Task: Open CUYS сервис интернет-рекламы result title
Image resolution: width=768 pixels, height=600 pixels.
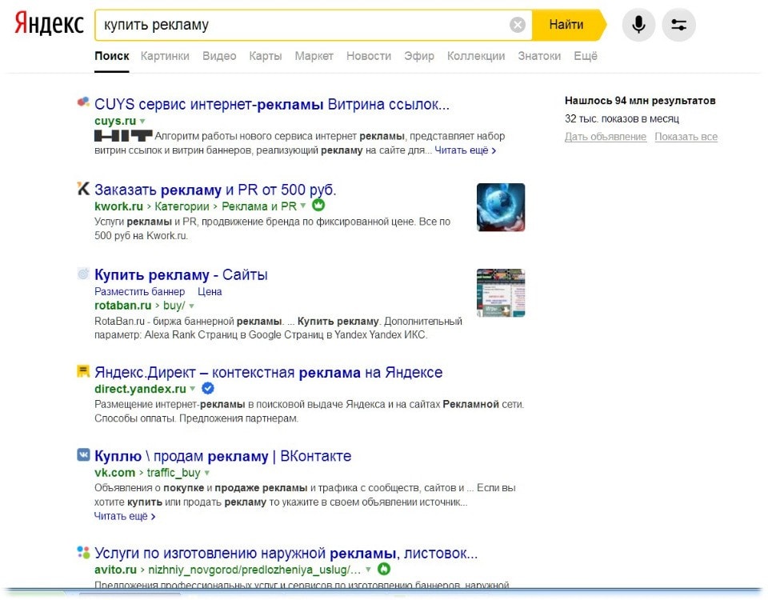Action: 272,104
